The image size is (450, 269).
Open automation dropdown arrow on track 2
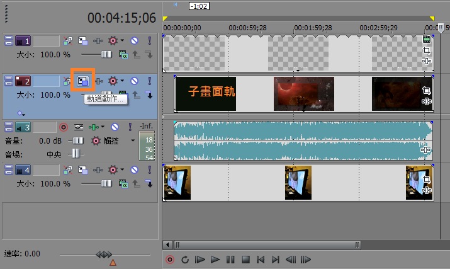pos(122,81)
